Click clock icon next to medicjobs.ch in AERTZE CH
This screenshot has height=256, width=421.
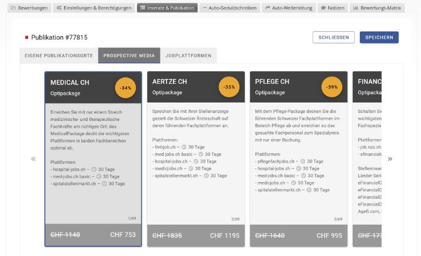coord(191,169)
